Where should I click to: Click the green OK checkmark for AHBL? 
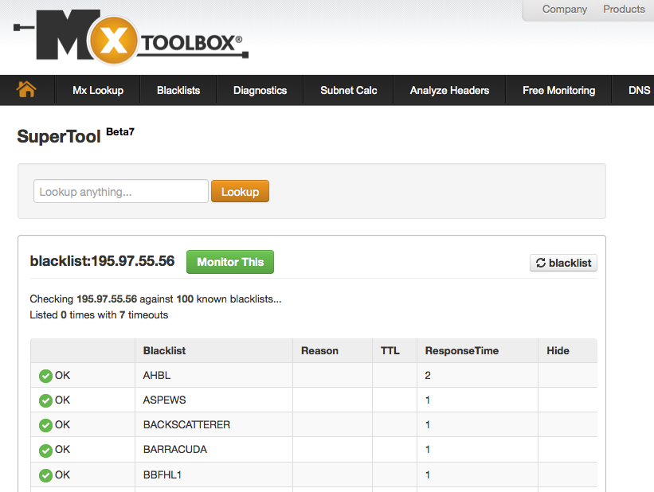click(x=45, y=376)
